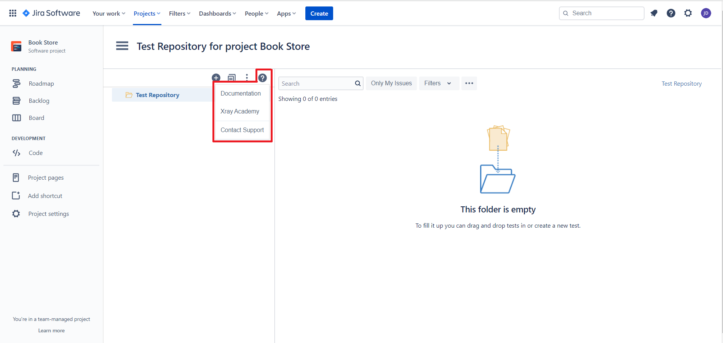Click the Add shortcut icon
Screen dimensions: 723x343
(x=16, y=195)
